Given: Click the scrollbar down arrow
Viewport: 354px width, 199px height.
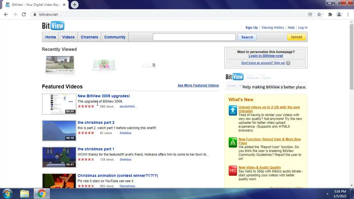Looking at the screenshot, I should point(352,185).
